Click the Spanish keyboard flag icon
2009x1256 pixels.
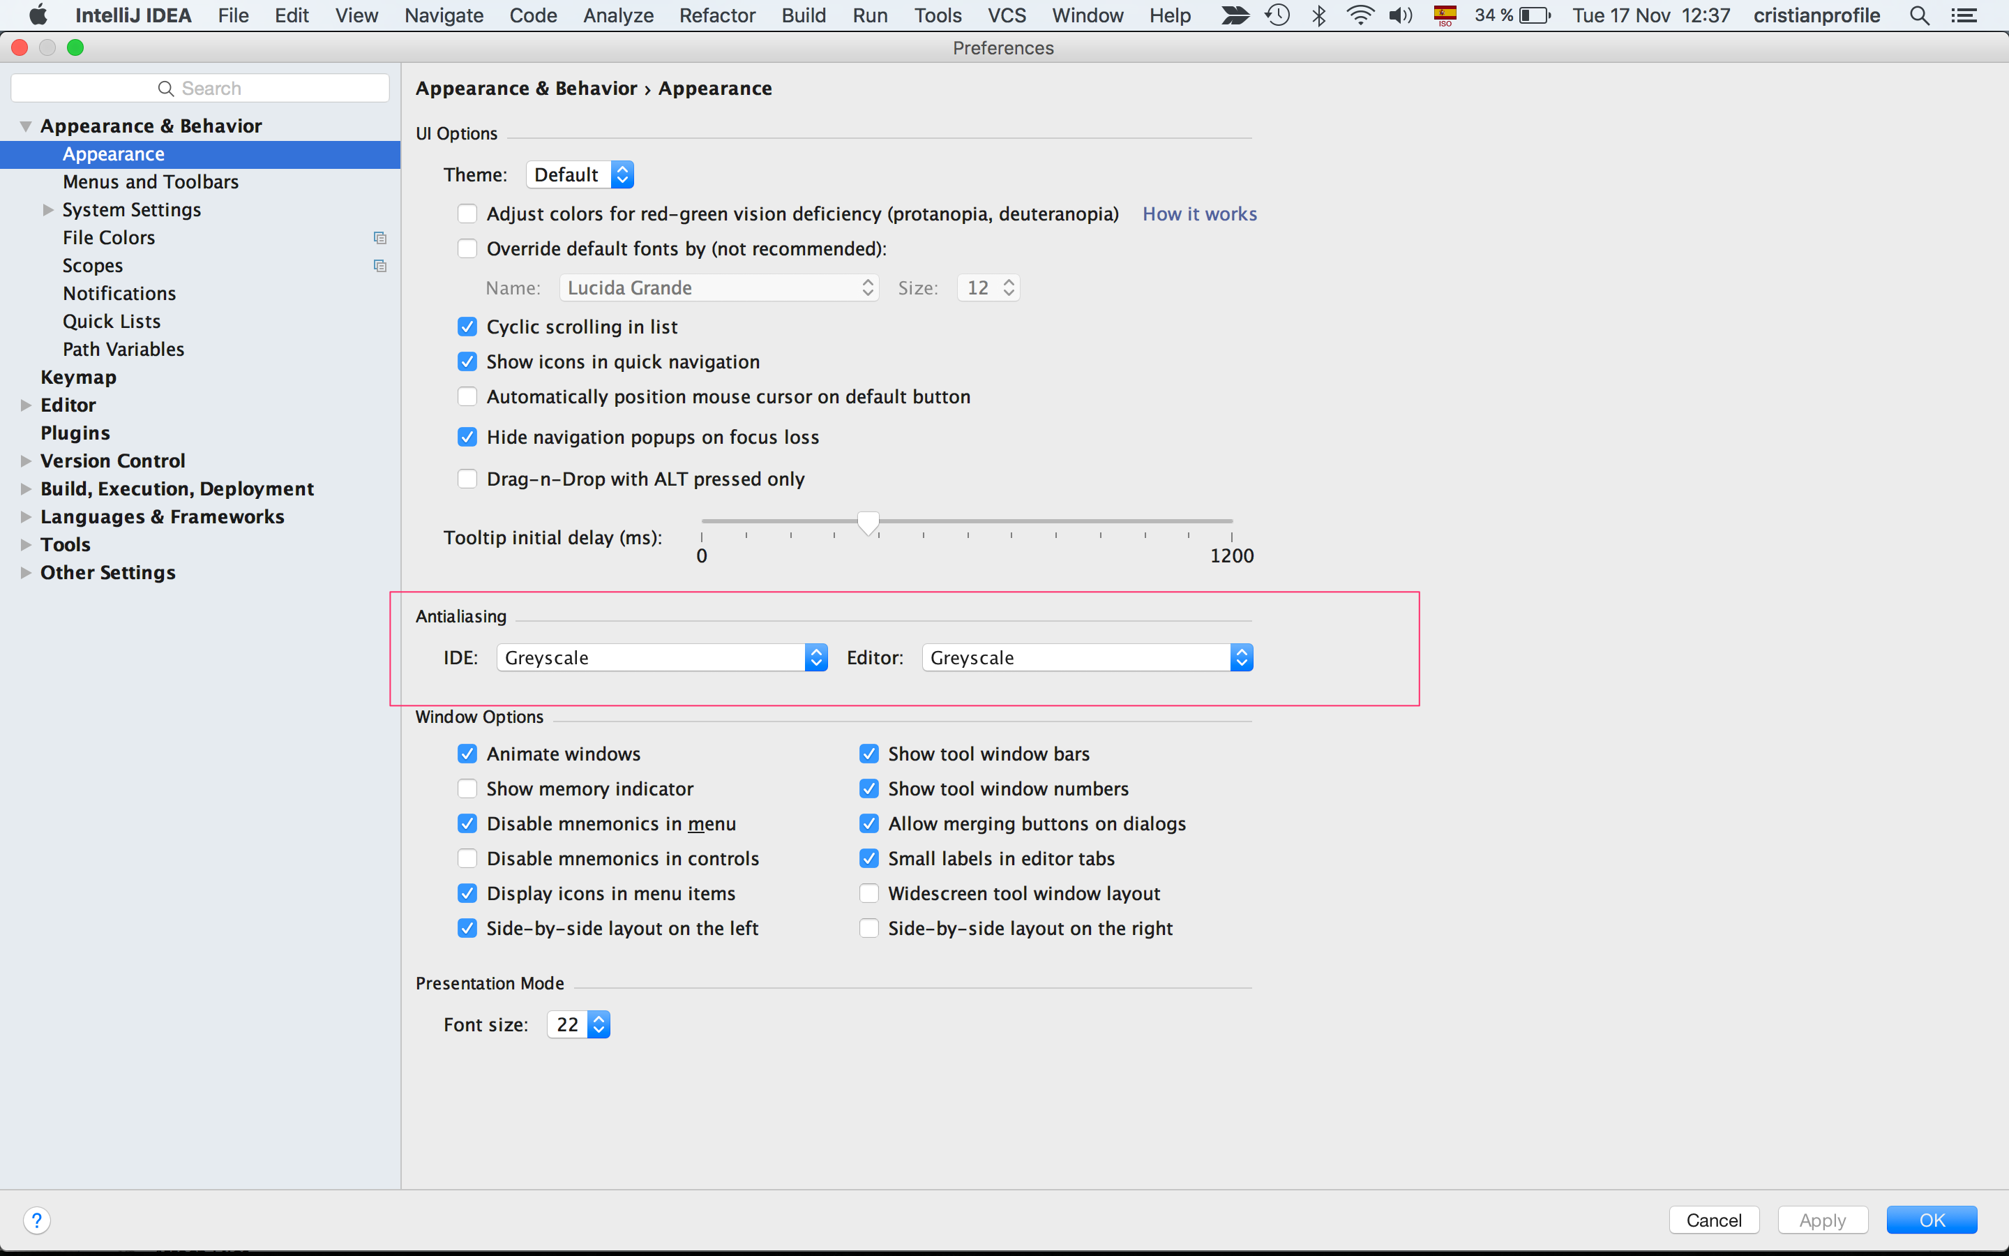click(x=1444, y=15)
